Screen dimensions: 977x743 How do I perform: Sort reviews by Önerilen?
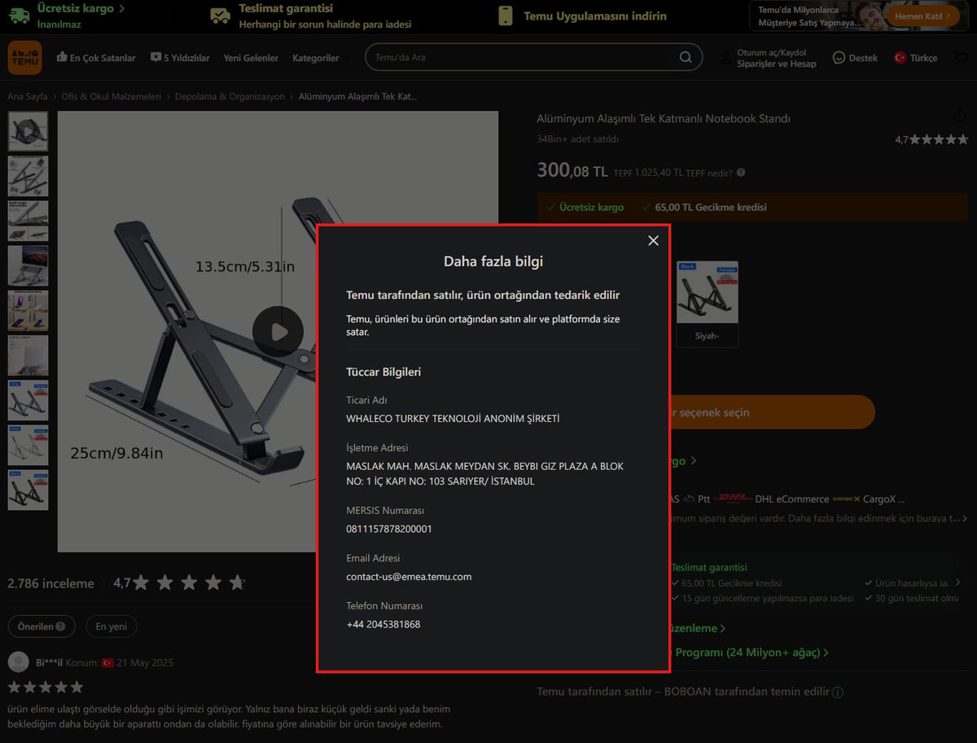[42, 626]
